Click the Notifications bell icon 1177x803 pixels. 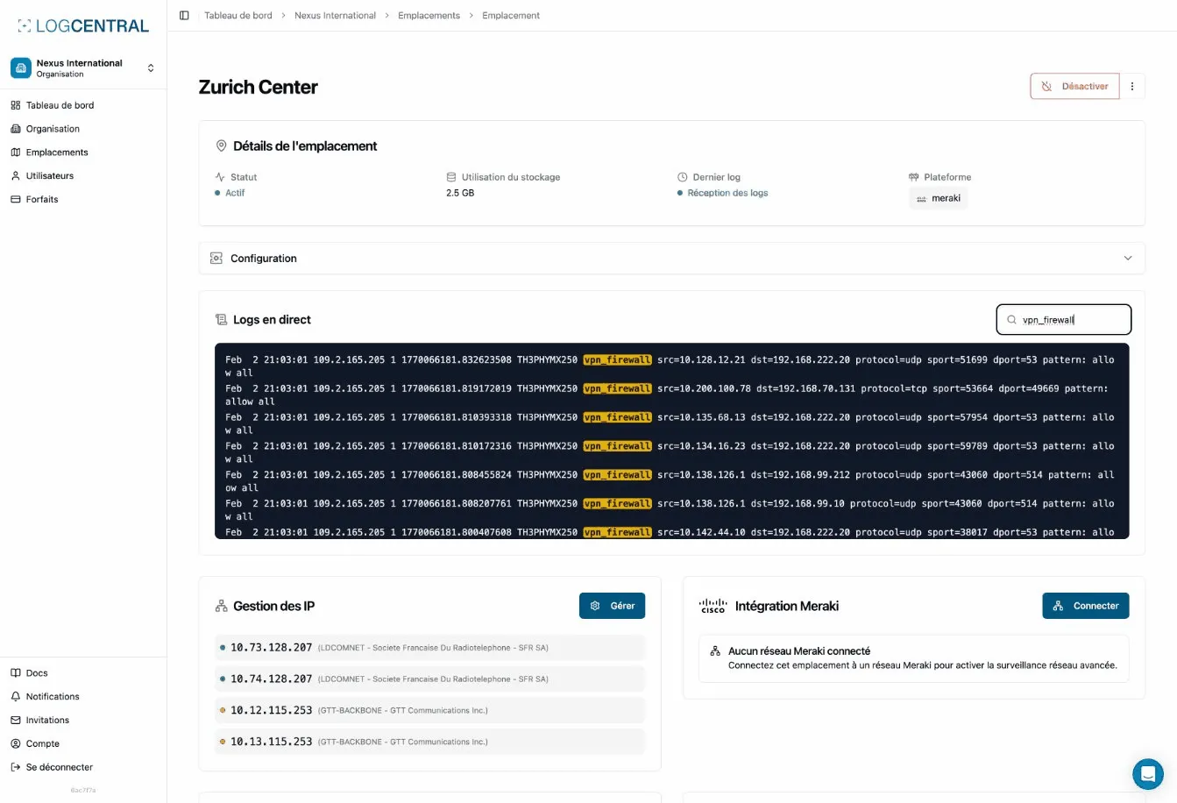(x=16, y=696)
